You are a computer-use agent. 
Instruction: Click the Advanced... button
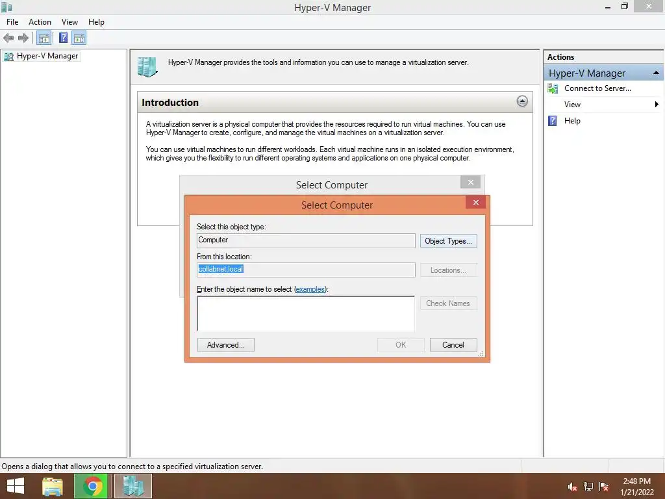(225, 345)
